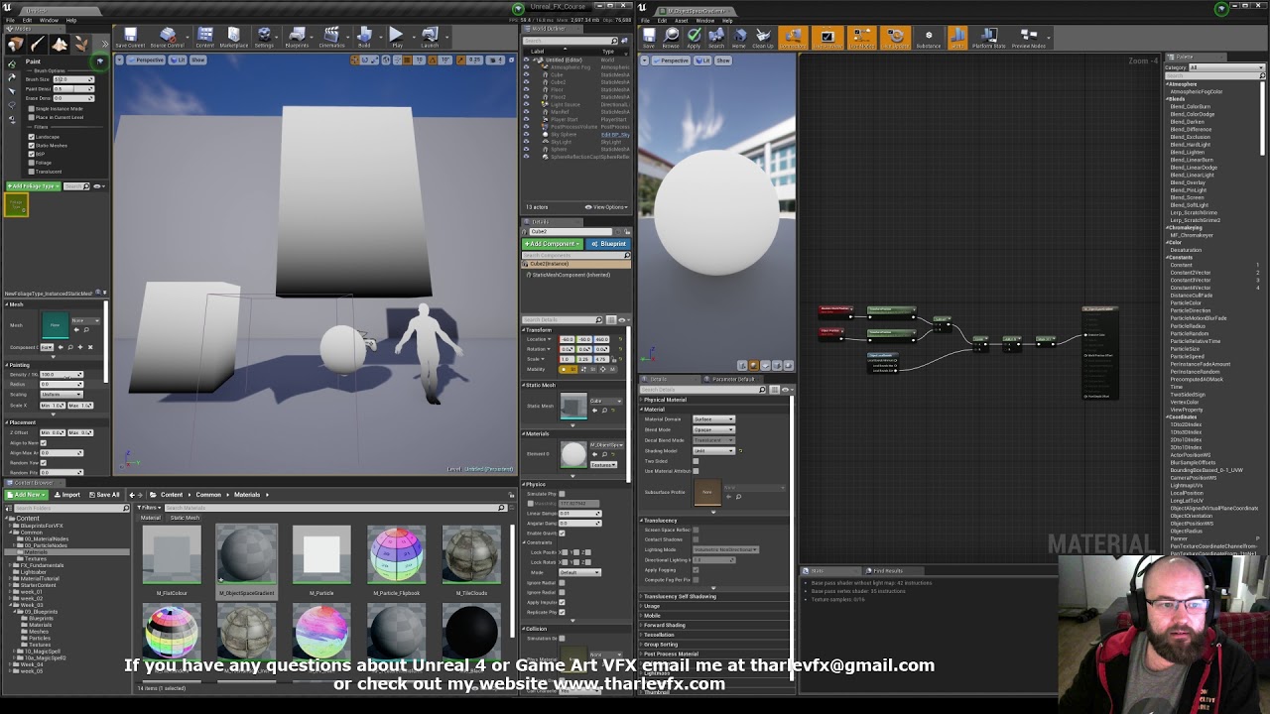Click Save in the material editor
Viewport: 1270px width, 714px height.
click(649, 39)
